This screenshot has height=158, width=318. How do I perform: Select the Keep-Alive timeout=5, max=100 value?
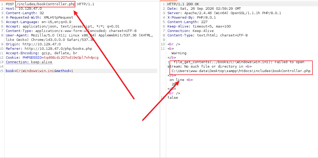(212, 26)
